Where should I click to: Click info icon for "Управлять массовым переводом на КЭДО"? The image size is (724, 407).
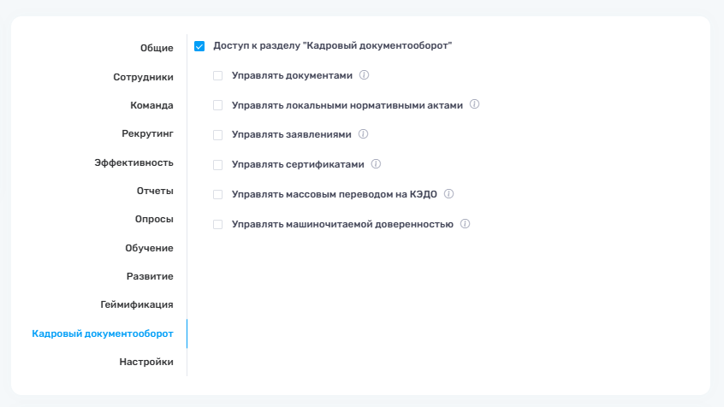click(448, 194)
